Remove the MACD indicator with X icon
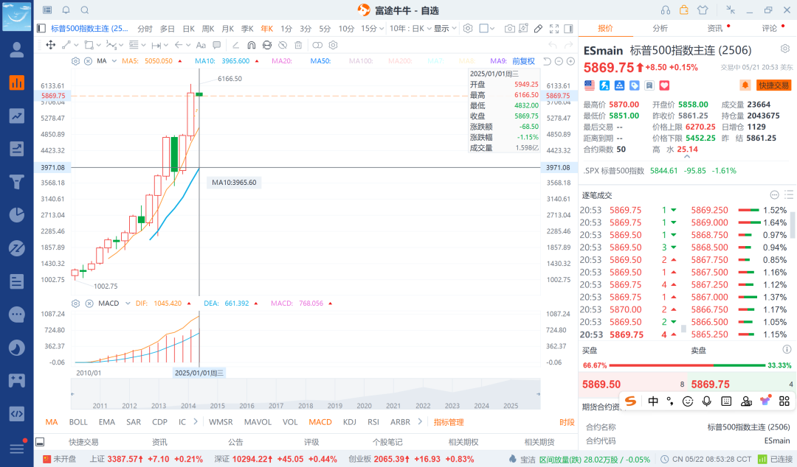Viewport: 797px width, 467px height. click(89, 303)
